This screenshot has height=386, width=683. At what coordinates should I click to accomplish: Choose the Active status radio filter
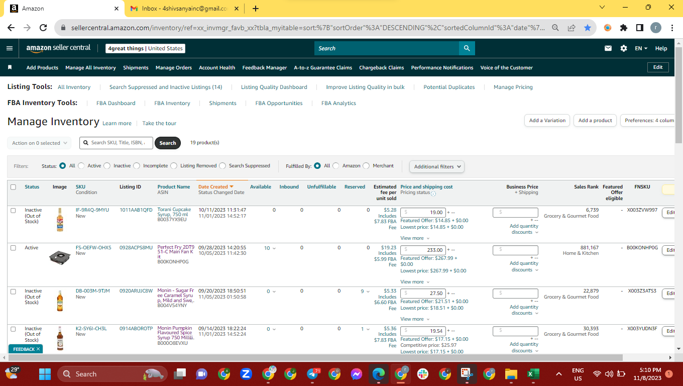point(82,166)
